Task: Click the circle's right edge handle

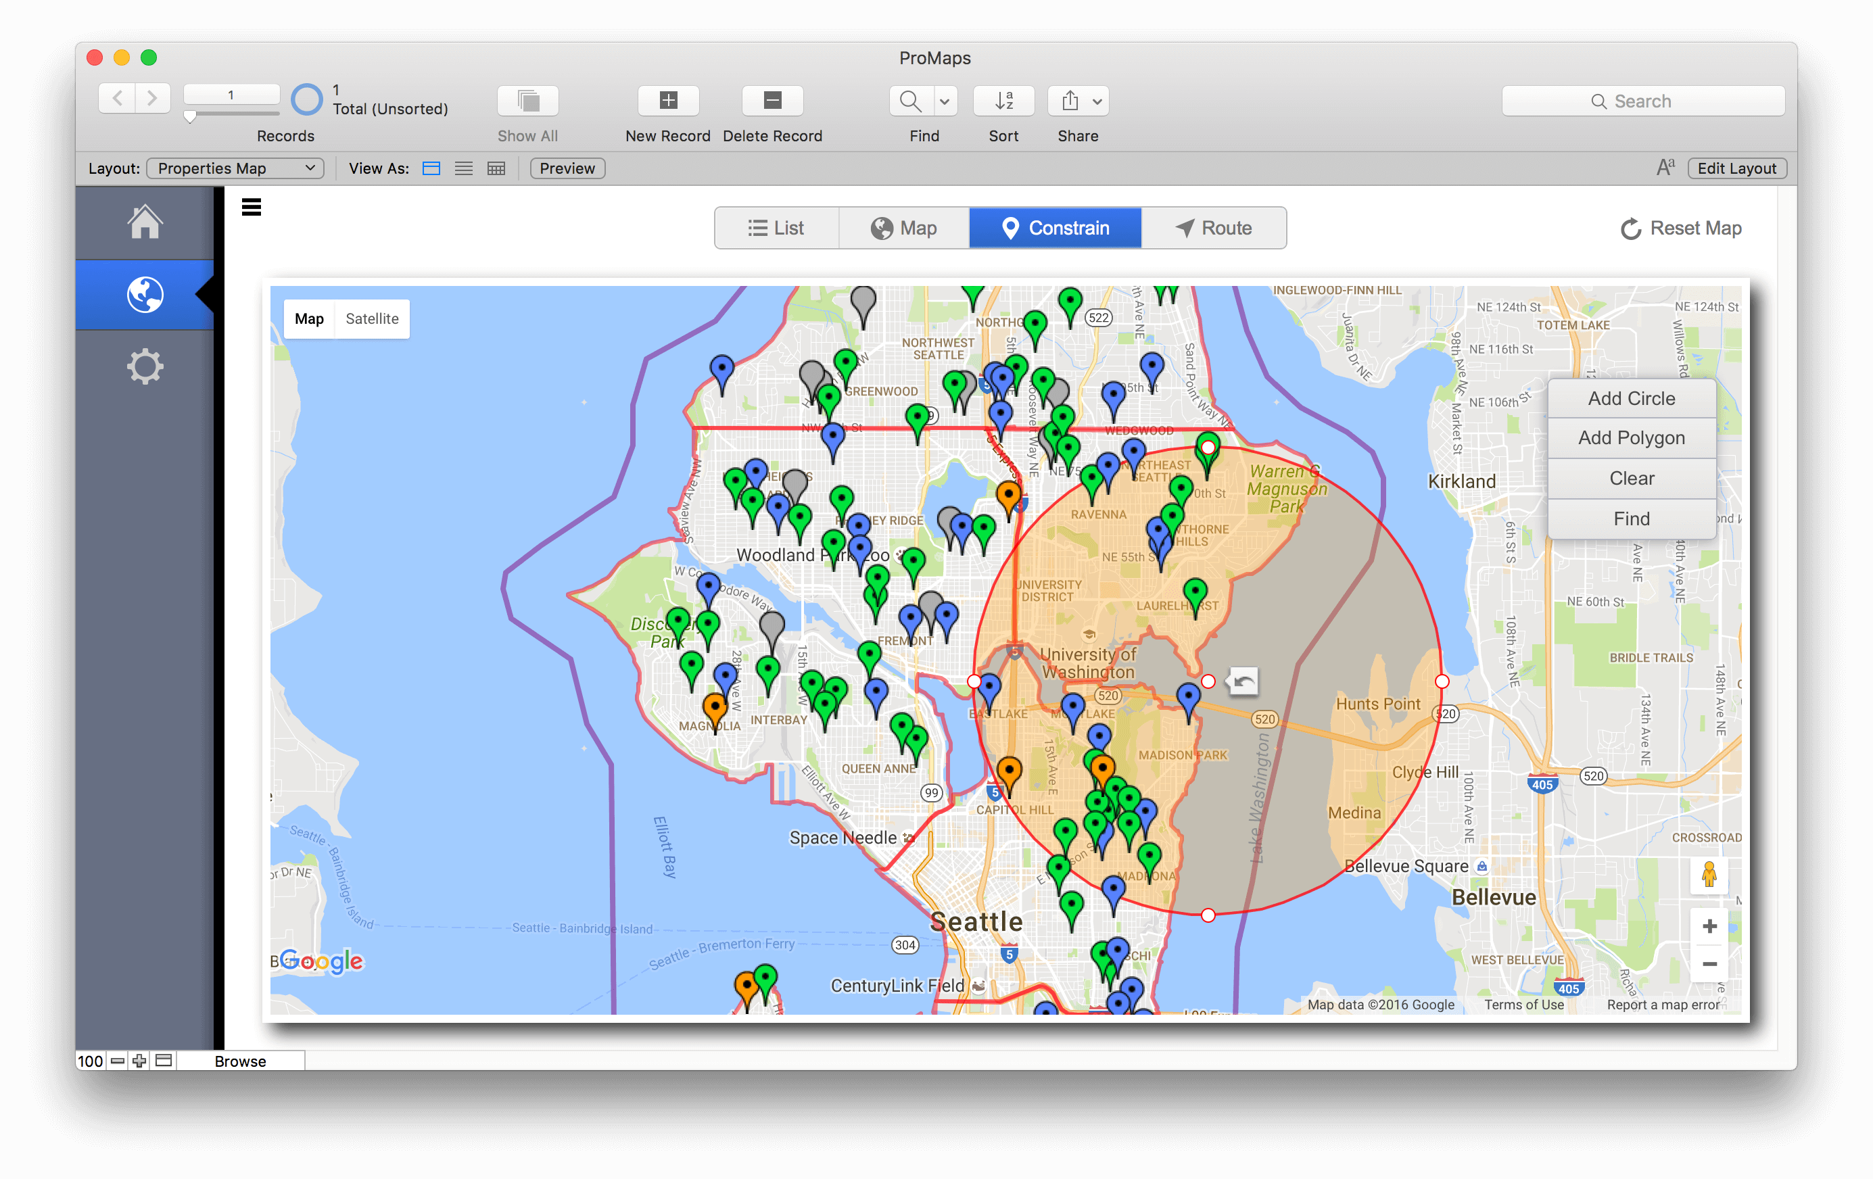Action: (1442, 681)
